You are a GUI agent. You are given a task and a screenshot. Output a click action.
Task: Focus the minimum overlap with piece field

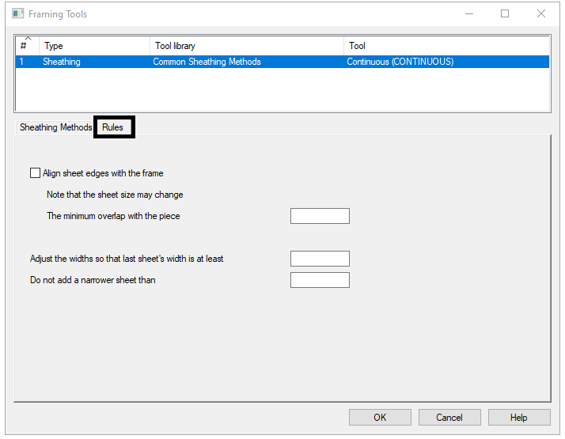(320, 216)
